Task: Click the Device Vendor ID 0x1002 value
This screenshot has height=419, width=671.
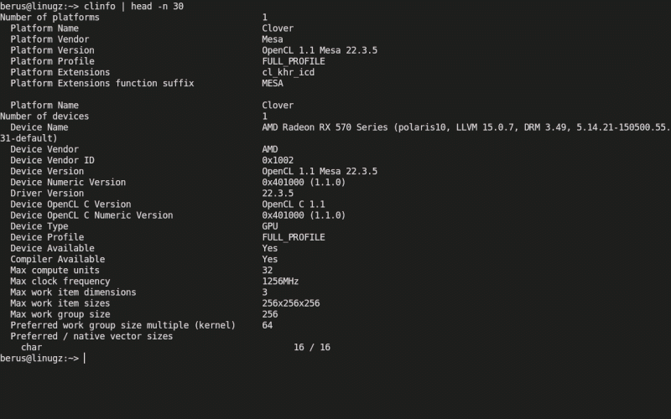Action: 278,160
